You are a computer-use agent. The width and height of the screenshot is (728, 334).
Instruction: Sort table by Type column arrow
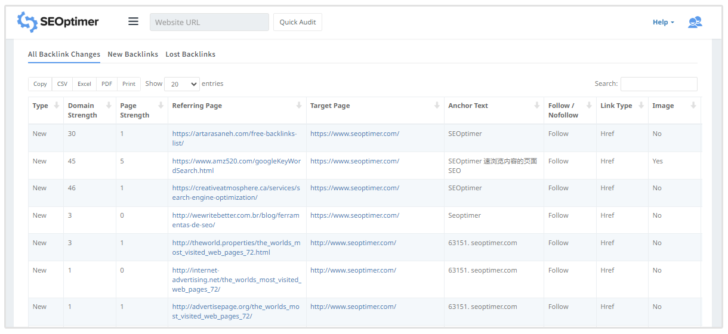pyautogui.click(x=57, y=106)
